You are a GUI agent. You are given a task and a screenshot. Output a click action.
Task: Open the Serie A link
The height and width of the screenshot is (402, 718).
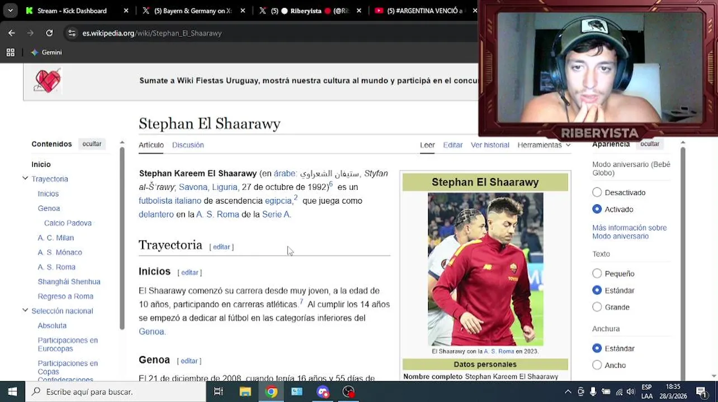pos(275,214)
